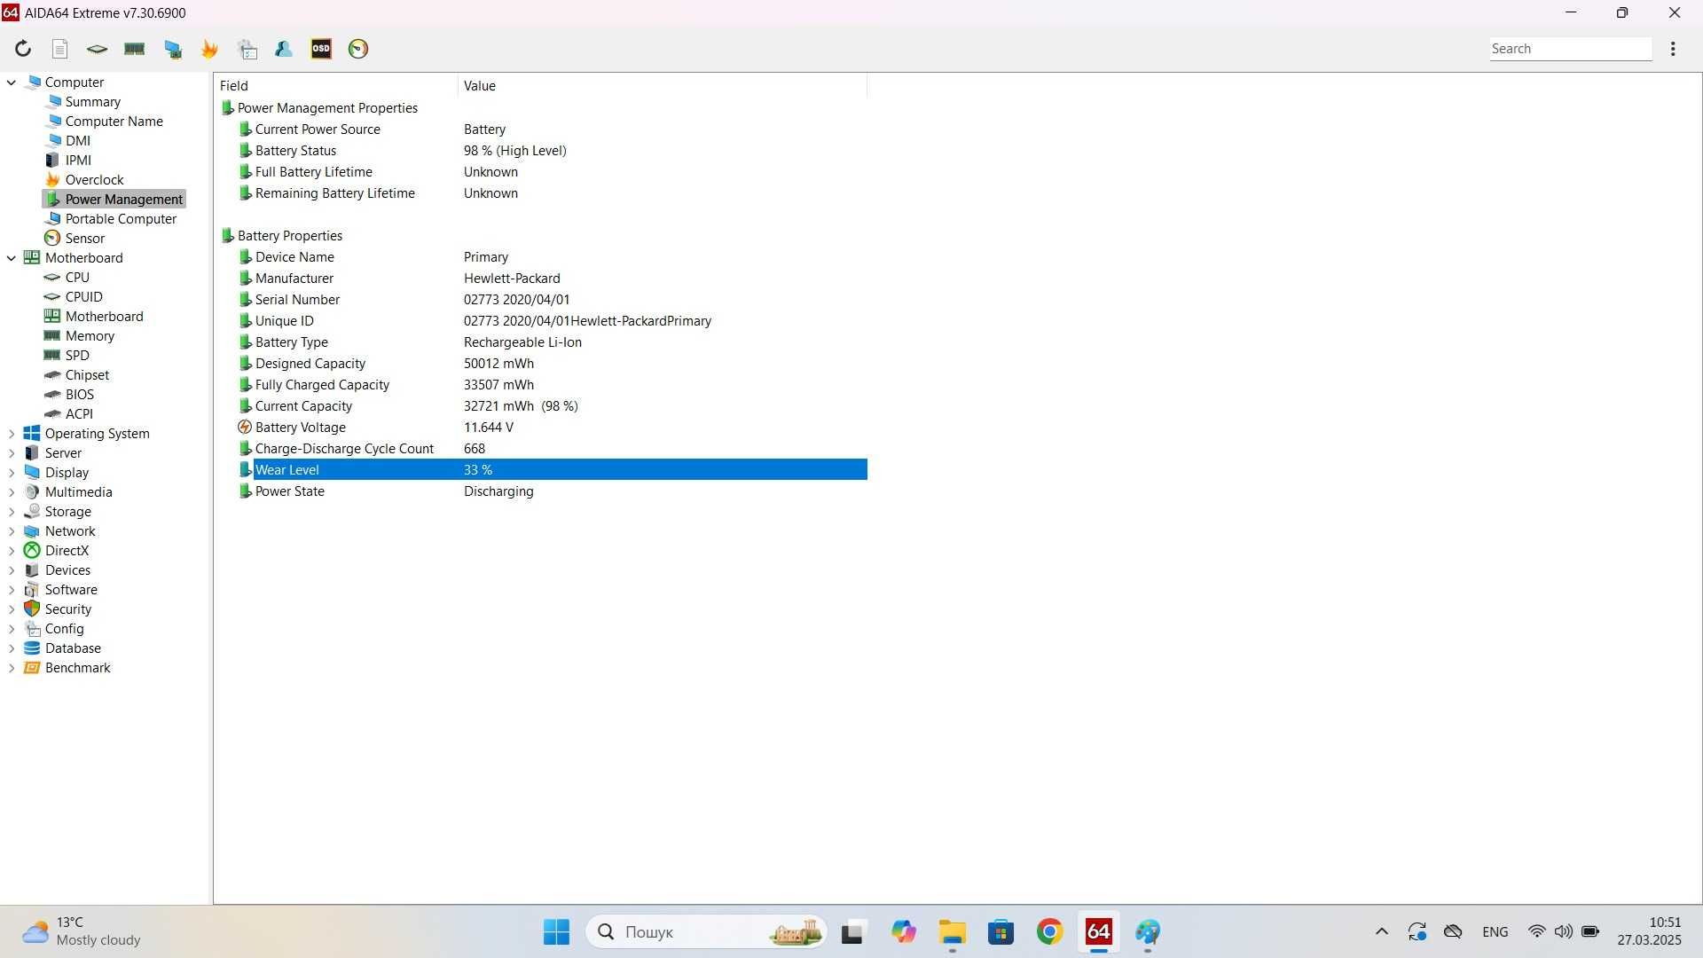Expand the Network node
This screenshot has width=1703, height=958.
[12, 531]
